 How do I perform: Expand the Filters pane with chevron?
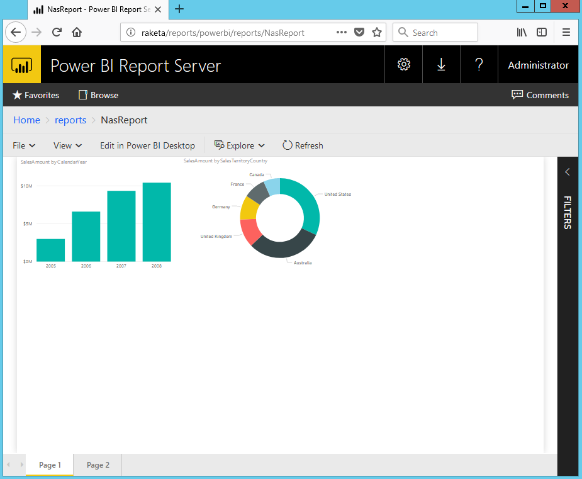pos(567,172)
